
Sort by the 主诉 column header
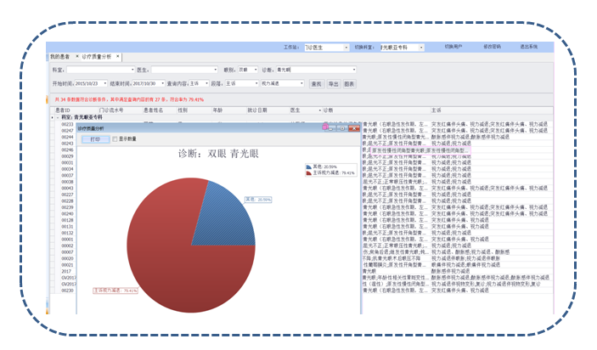(x=436, y=110)
